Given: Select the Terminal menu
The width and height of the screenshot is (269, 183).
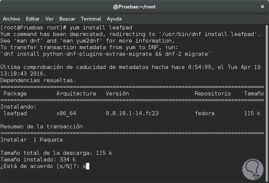Looking at the screenshot, I should click(91, 19).
